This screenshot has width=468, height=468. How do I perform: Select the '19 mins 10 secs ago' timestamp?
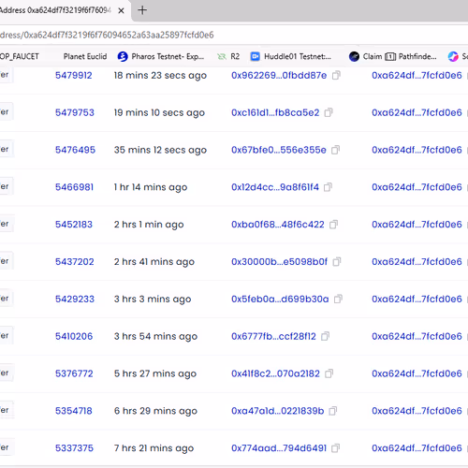pos(159,113)
